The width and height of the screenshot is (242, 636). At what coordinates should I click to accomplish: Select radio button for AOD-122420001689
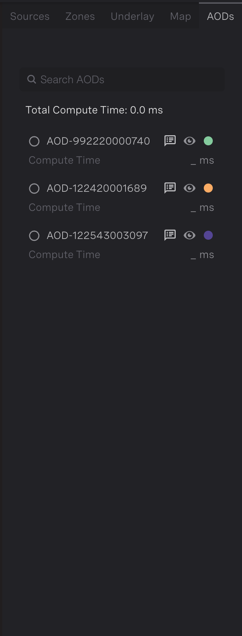point(34,188)
